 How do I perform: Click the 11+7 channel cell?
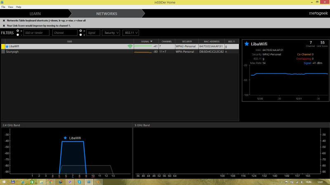(x=163, y=52)
